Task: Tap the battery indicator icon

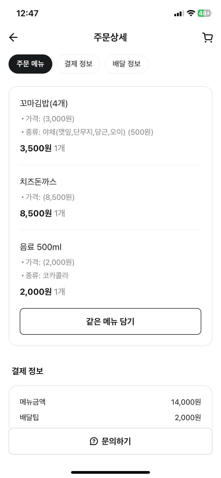Action: (204, 13)
